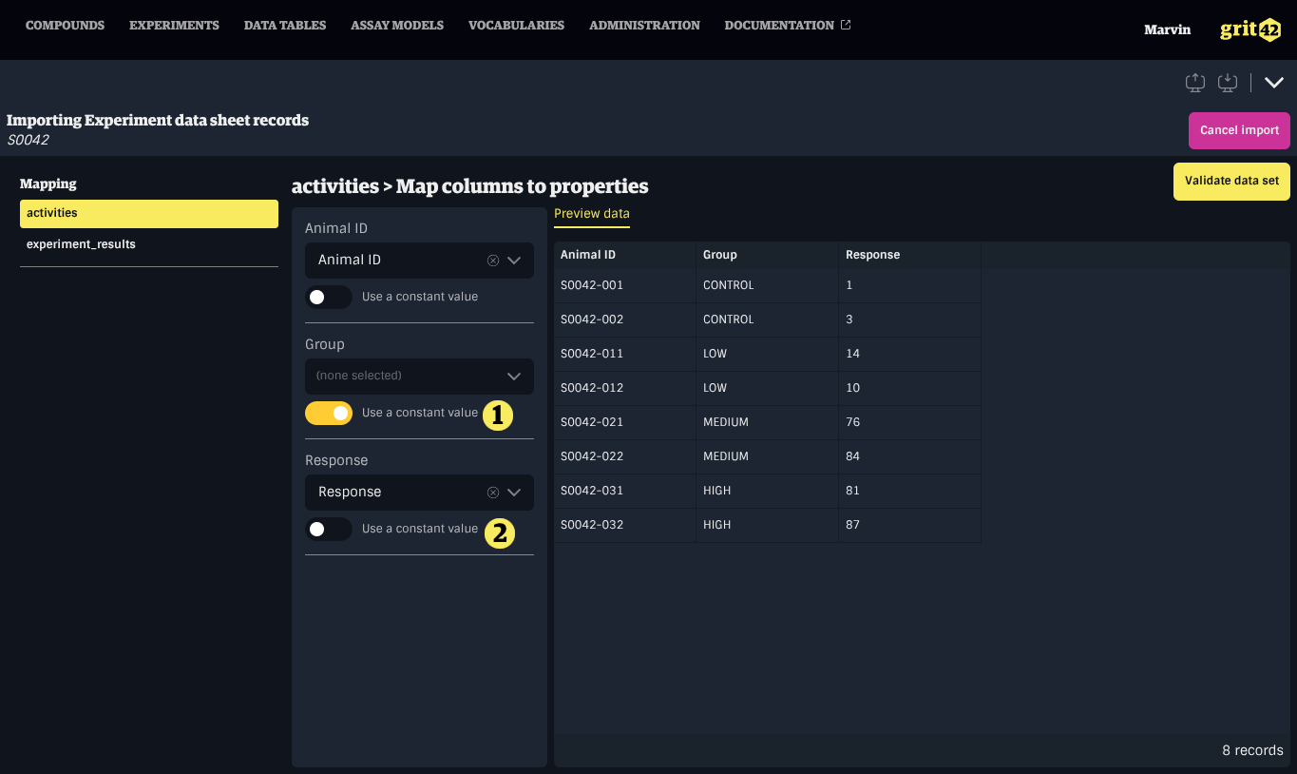Go to Data Tables
The width and height of the screenshot is (1297, 774).
pos(285,26)
